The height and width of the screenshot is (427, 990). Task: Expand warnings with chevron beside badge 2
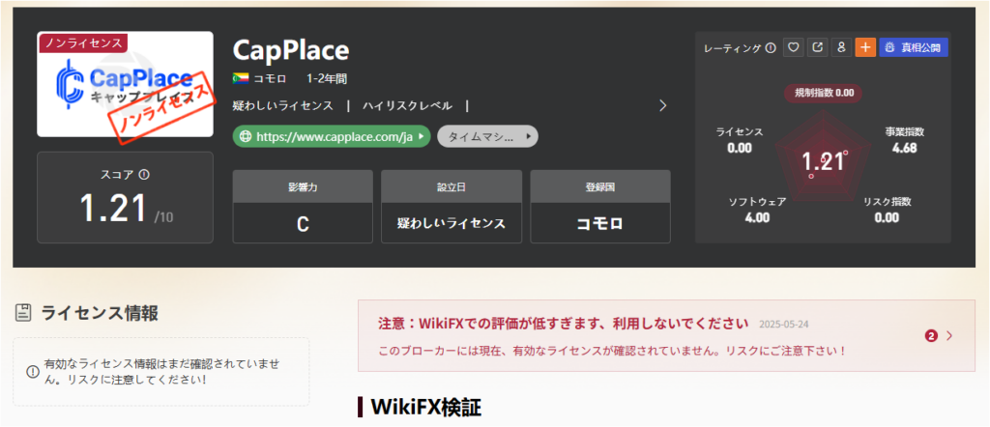[x=949, y=336]
